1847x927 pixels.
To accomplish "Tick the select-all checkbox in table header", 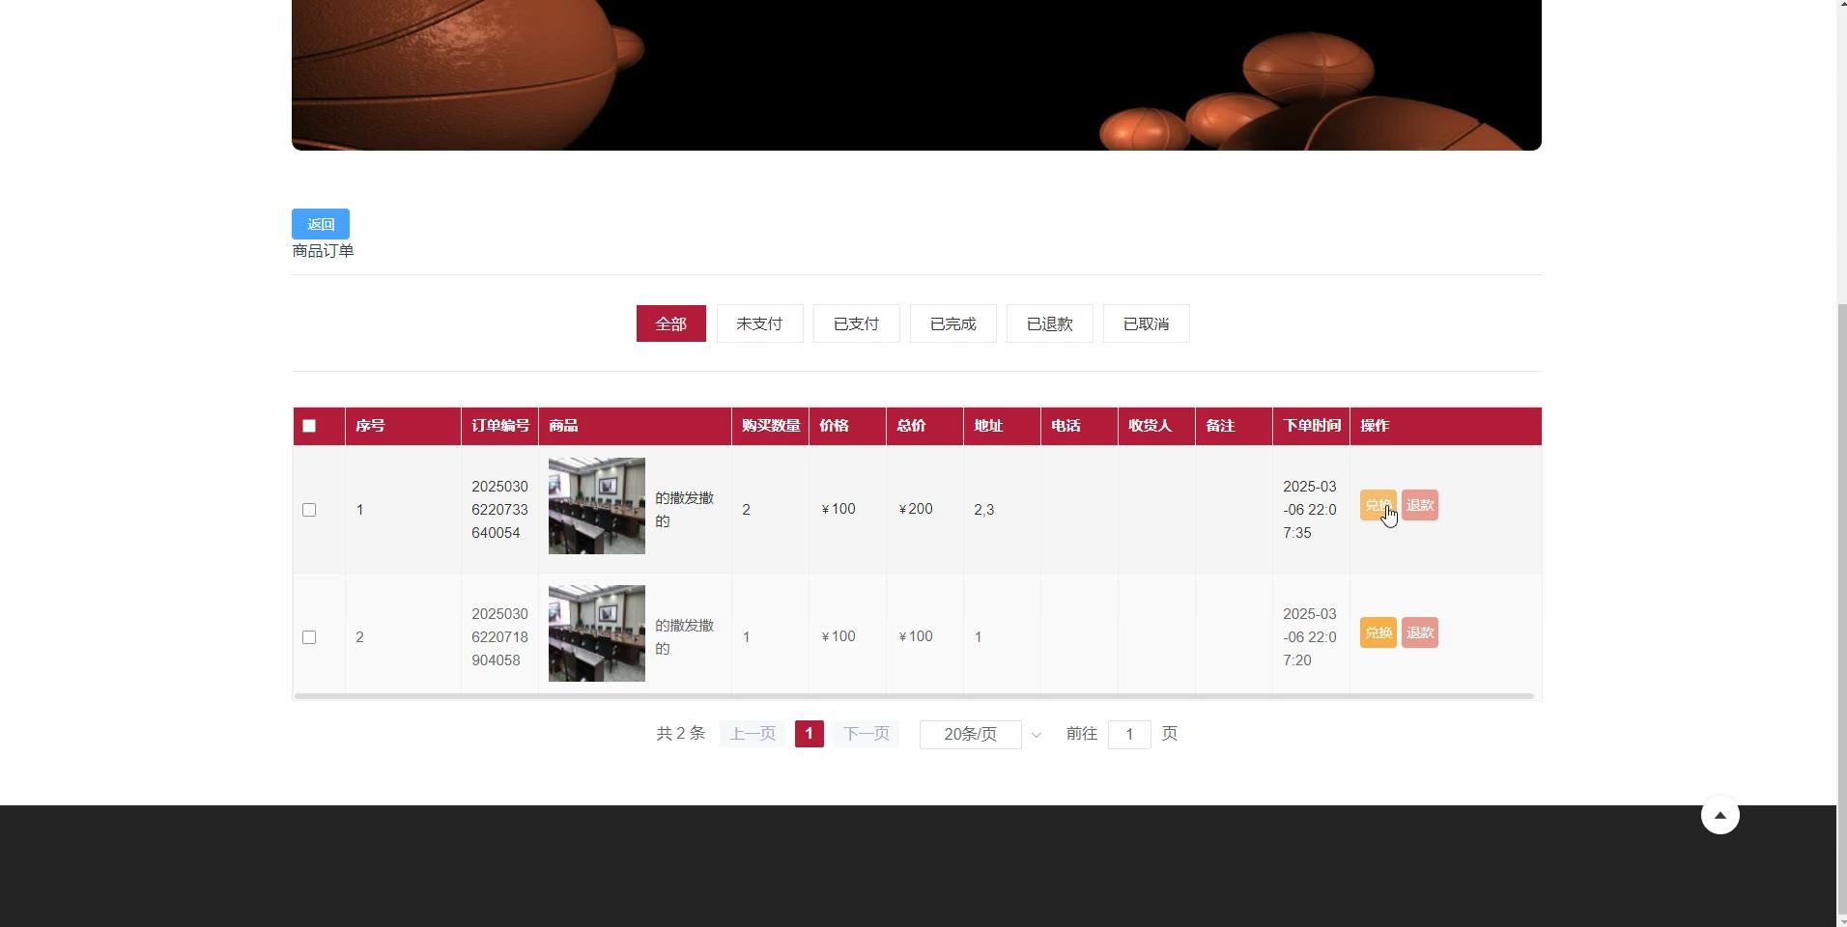I will 309,426.
